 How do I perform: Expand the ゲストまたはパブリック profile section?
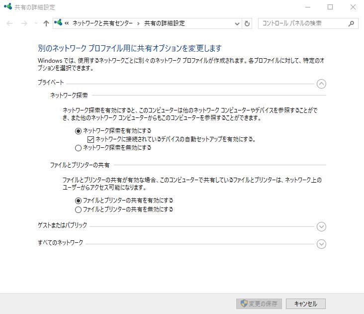pyautogui.click(x=321, y=227)
